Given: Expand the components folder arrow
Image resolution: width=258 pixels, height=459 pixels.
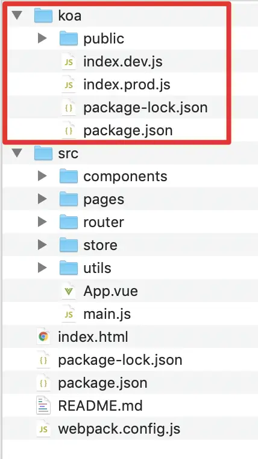Looking at the screenshot, I should [42, 176].
